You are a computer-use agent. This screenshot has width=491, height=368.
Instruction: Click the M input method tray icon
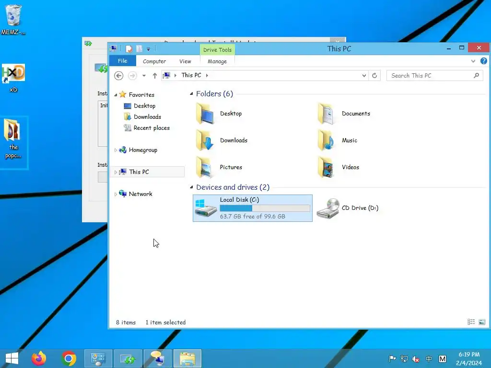443,359
